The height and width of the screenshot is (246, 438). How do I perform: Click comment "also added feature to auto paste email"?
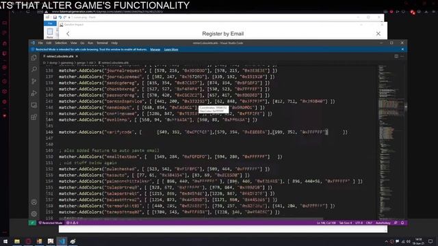[x=109, y=150]
